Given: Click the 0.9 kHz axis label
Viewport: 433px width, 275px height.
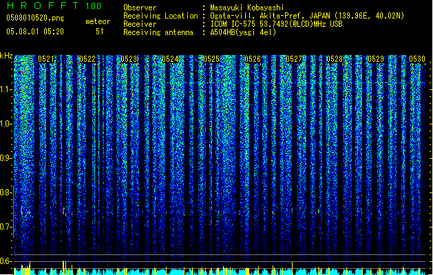Looking at the screenshot, I should tap(6, 158).
